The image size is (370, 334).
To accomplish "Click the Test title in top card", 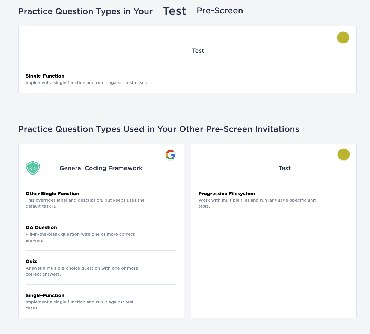I will [198, 51].
